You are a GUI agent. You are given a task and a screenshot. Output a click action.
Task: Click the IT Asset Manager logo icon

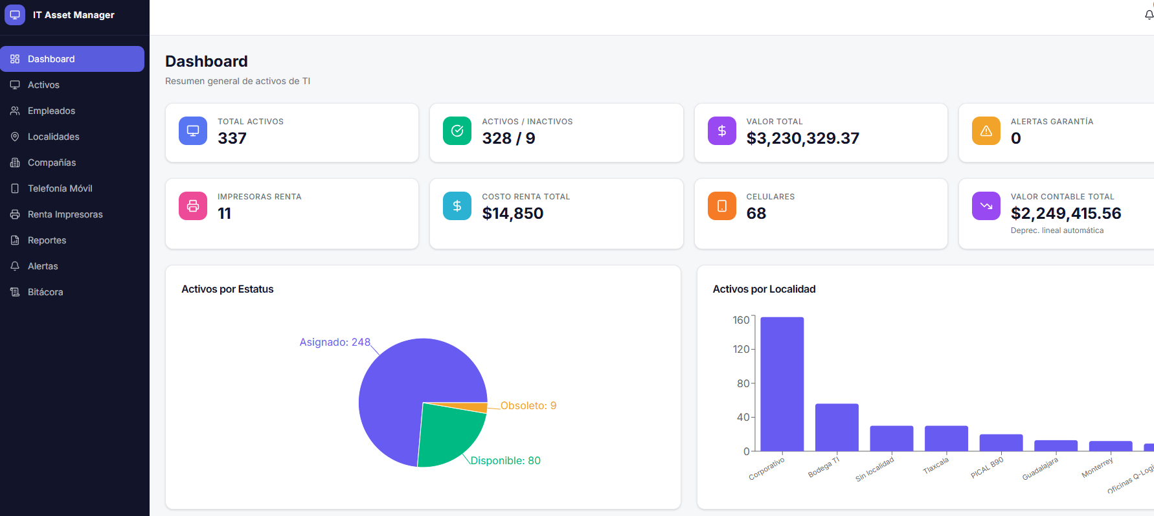[x=15, y=15]
